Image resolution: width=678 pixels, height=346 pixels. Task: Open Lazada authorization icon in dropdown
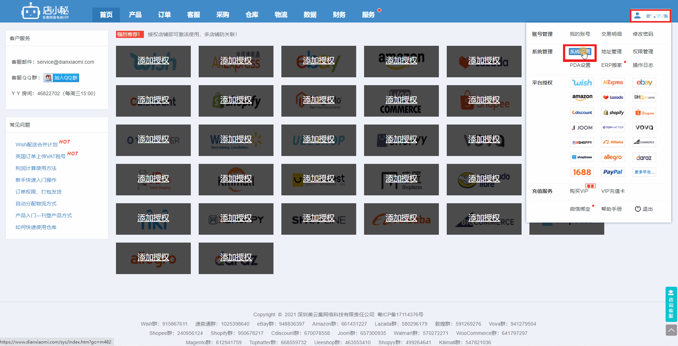click(613, 97)
